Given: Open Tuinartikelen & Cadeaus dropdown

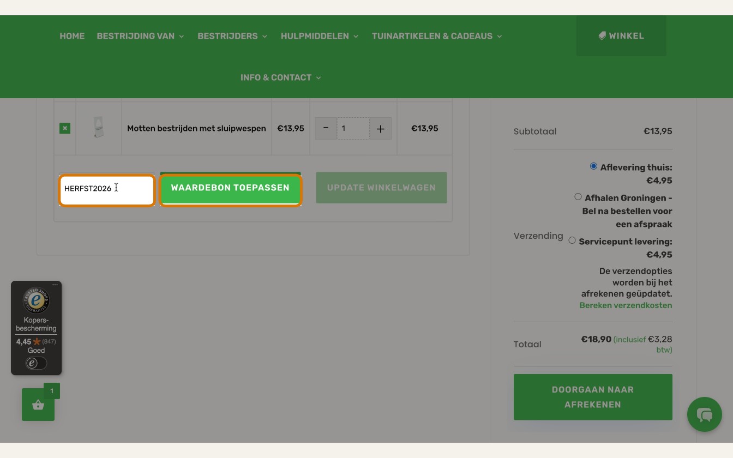Looking at the screenshot, I should pyautogui.click(x=437, y=36).
